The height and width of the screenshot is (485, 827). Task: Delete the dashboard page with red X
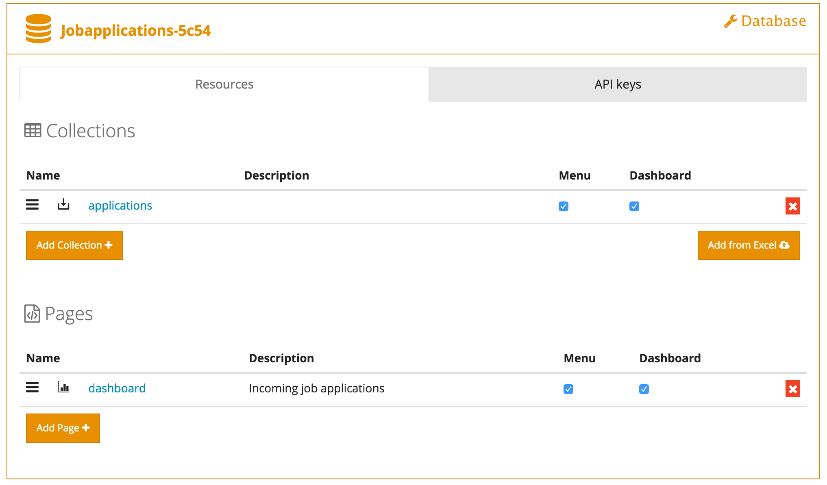coord(792,389)
